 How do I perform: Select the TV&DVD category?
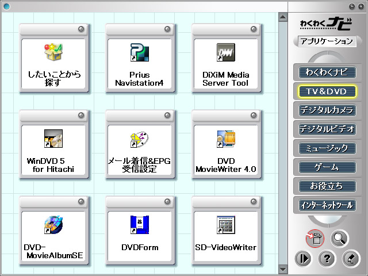click(327, 91)
